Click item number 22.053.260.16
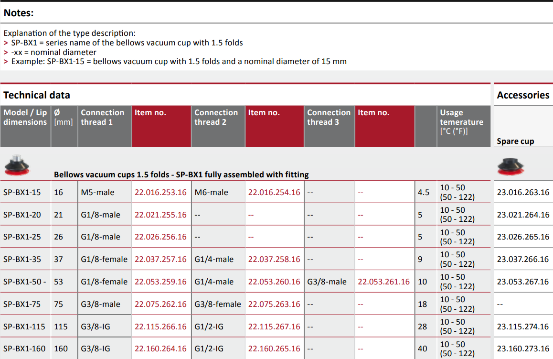This screenshot has height=359, width=553. pyautogui.click(x=274, y=282)
